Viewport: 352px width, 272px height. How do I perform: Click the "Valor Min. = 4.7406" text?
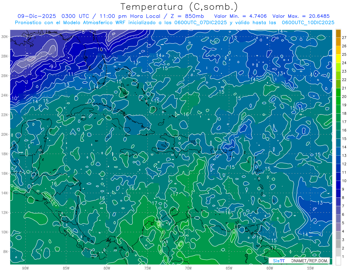[241, 16]
